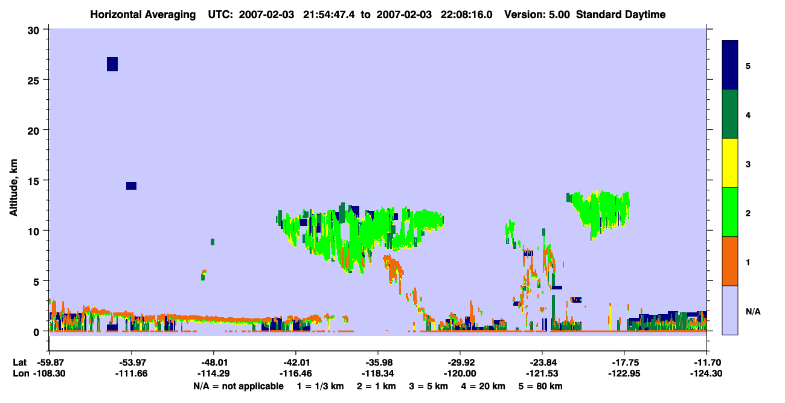Click the colorbar label '5'

click(748, 65)
